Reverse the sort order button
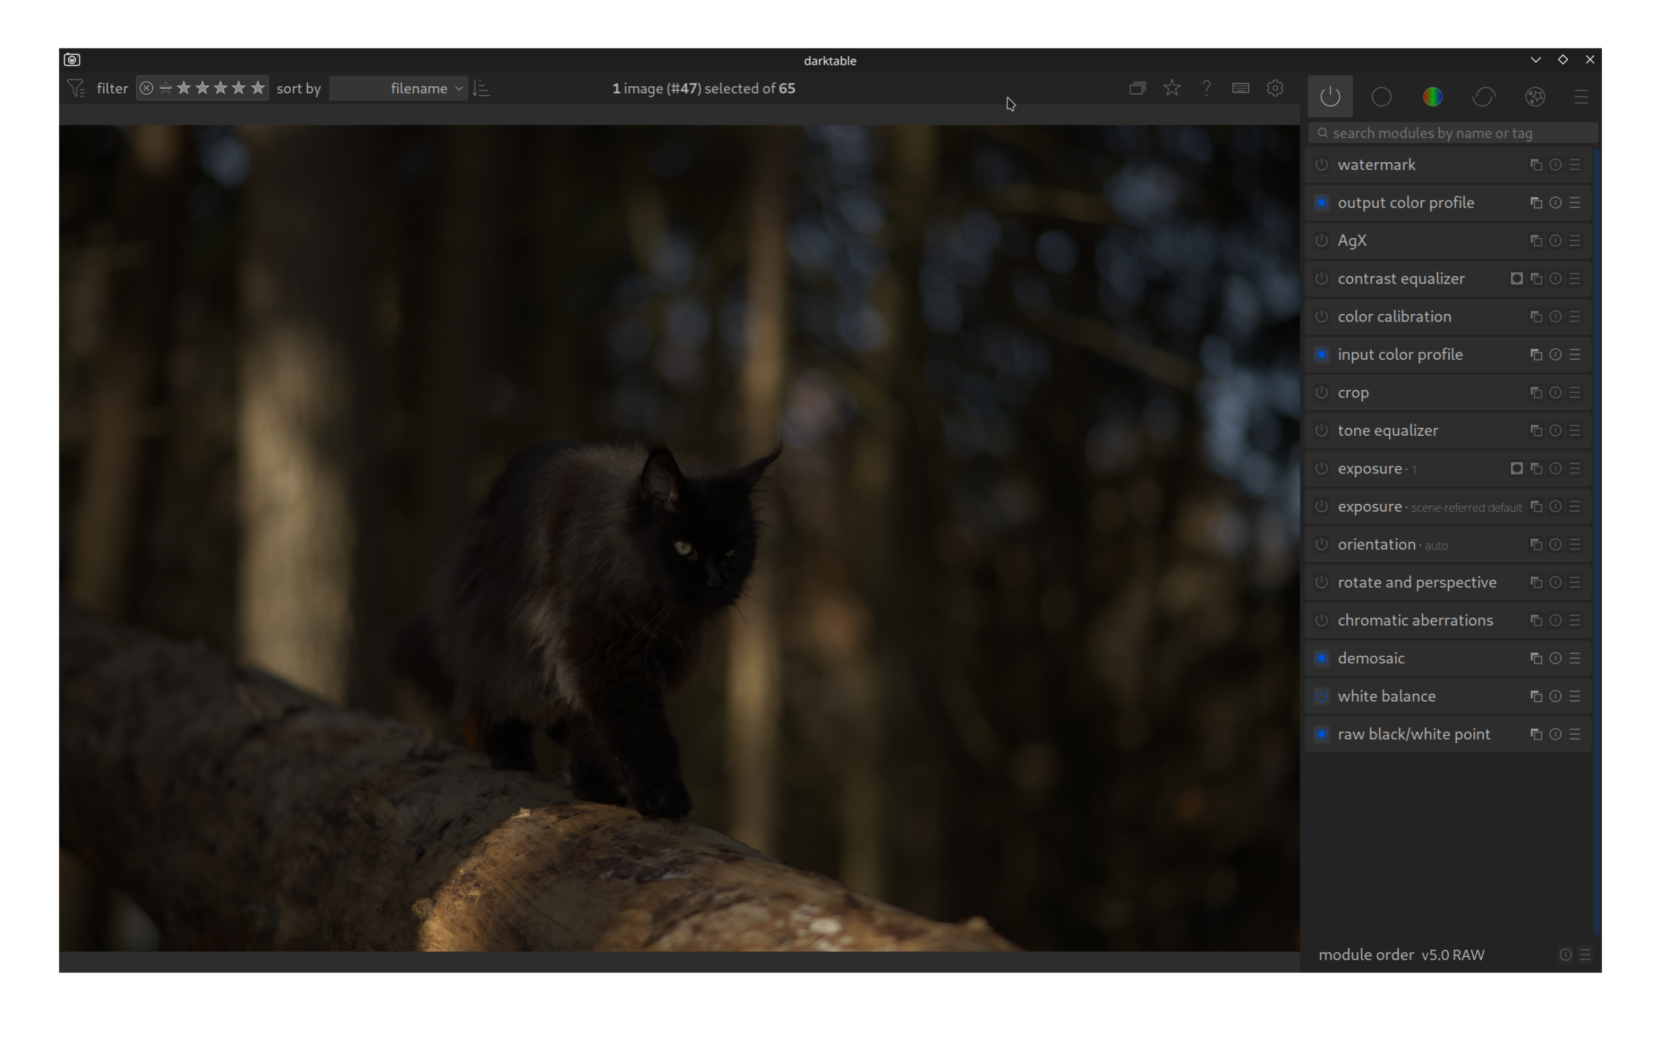The width and height of the screenshot is (1661, 1042). [481, 88]
